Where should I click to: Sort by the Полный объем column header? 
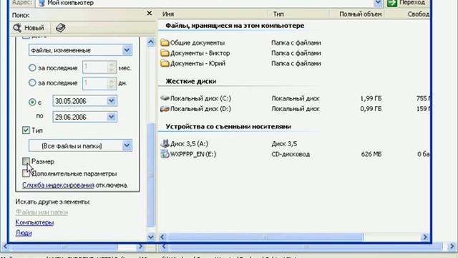coord(357,14)
